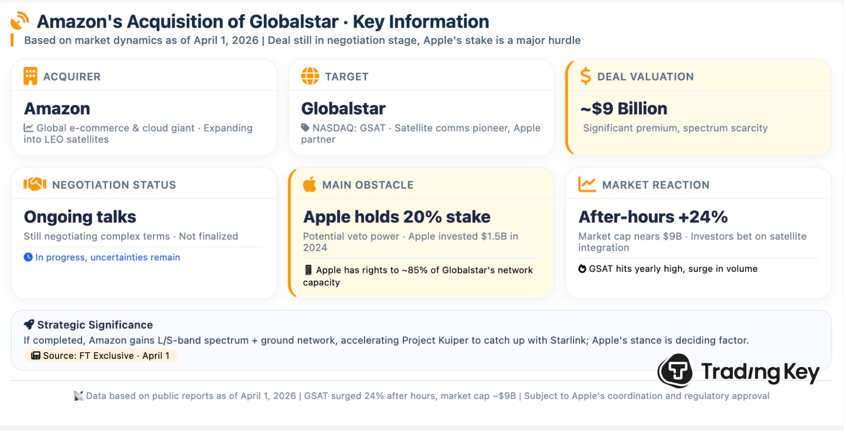Click the In progress, uncertainties remain text
The width and height of the screenshot is (844, 431).
(108, 257)
